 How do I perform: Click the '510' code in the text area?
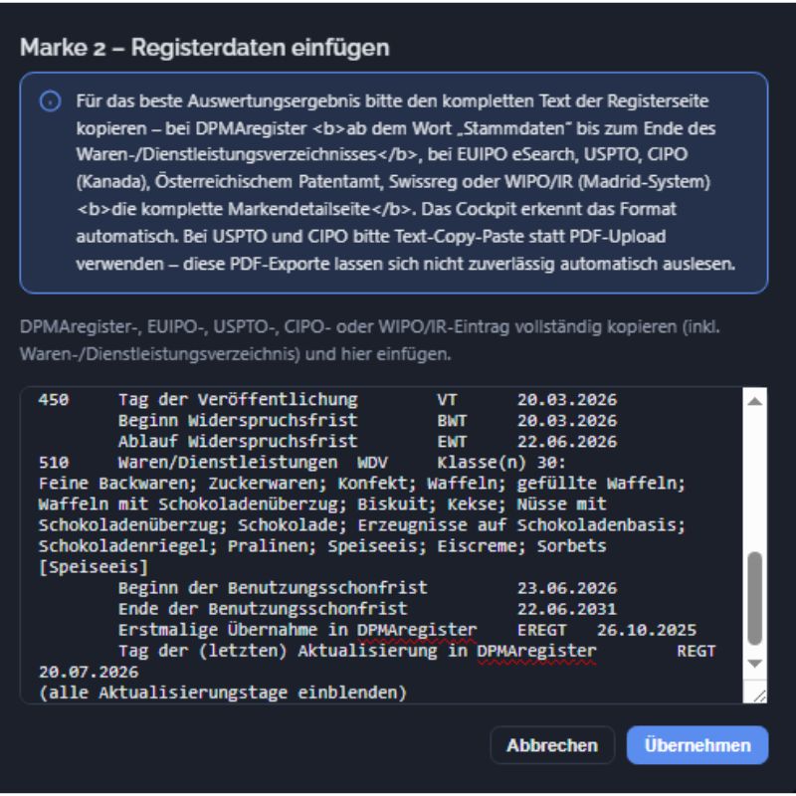pos(54,463)
